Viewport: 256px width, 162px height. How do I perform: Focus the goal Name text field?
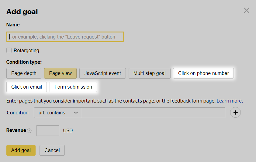click(65, 37)
